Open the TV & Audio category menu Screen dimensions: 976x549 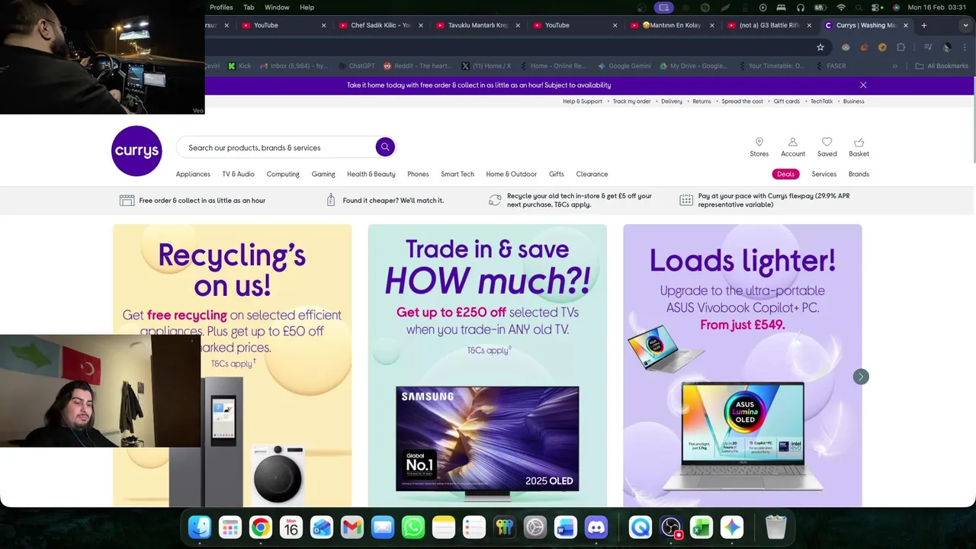239,174
